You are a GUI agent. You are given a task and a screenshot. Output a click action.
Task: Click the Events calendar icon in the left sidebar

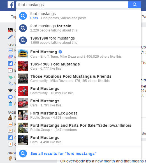pos(10,70)
